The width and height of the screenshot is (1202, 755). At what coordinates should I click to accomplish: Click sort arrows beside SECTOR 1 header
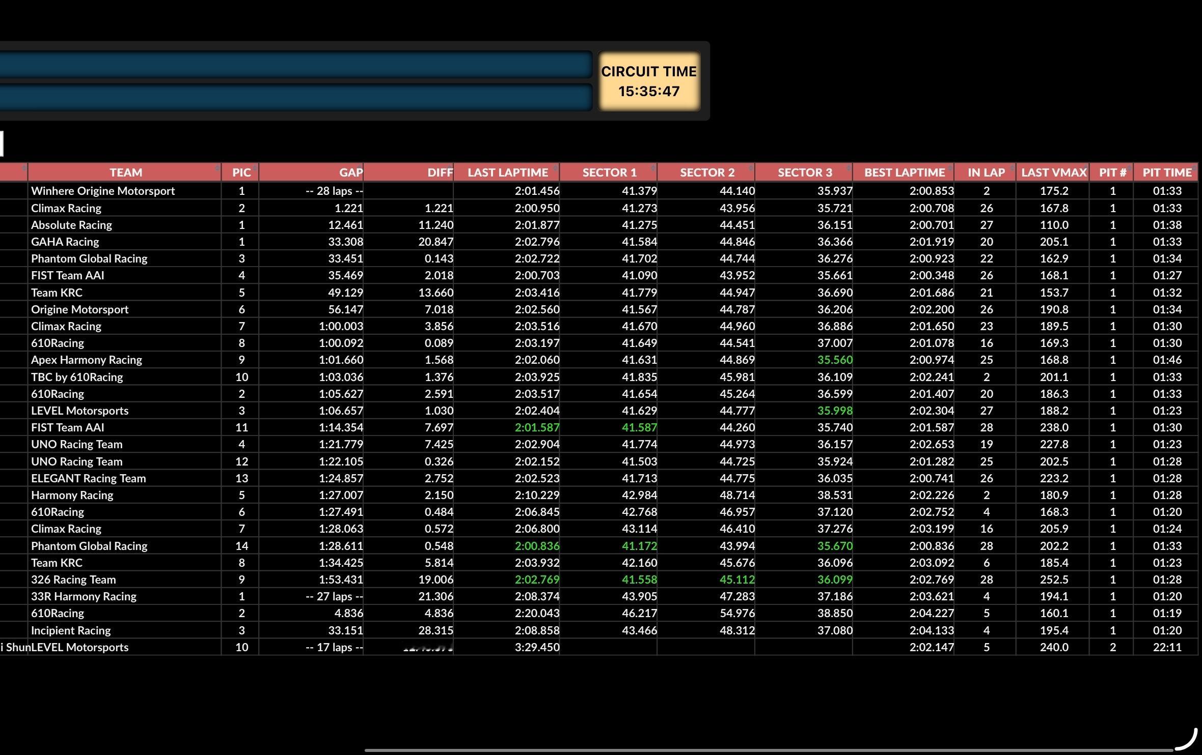pyautogui.click(x=653, y=168)
